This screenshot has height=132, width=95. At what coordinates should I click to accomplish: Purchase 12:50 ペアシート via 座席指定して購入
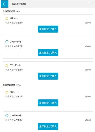48,103
